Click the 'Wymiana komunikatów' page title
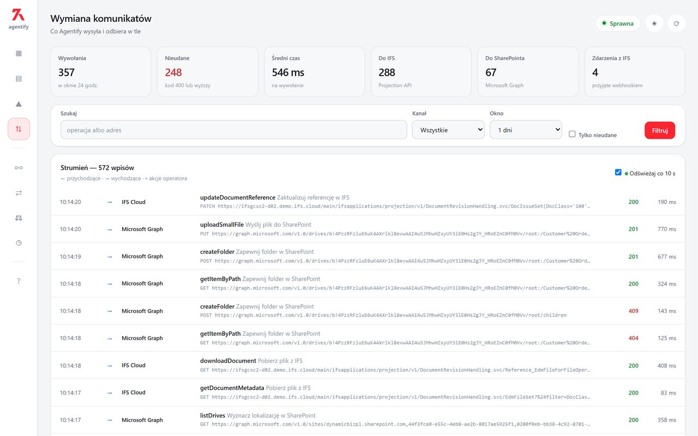 pos(101,19)
